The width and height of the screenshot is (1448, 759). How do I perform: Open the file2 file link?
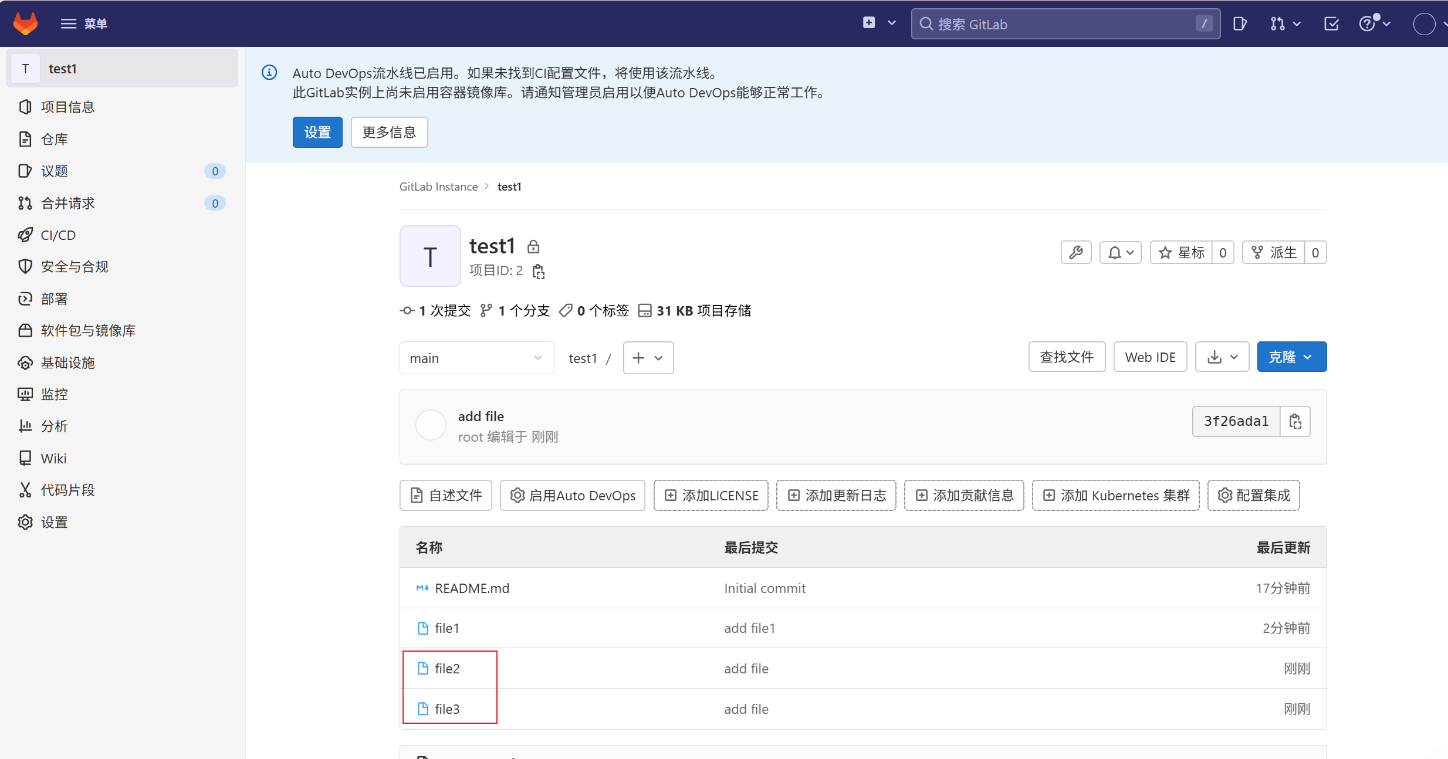(x=447, y=669)
